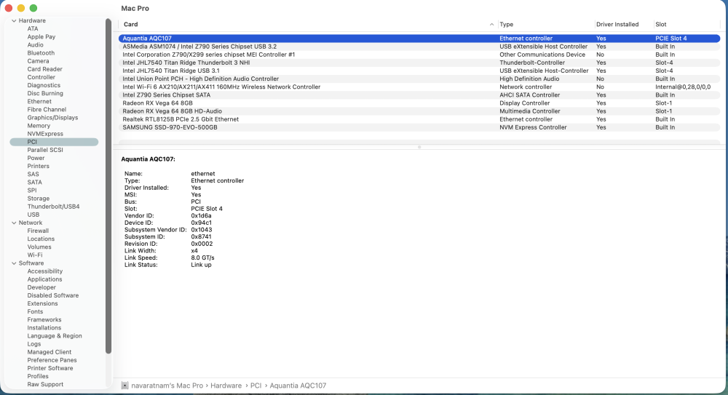Open Diagnostics in the sidebar
Image resolution: width=728 pixels, height=395 pixels.
coord(44,85)
